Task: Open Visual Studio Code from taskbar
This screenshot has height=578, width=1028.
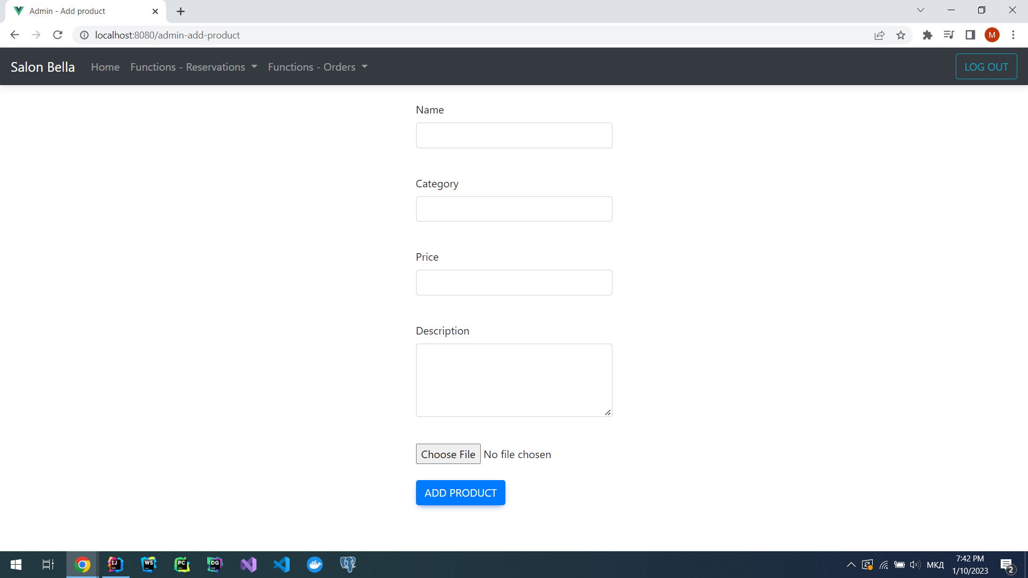Action: 282,565
